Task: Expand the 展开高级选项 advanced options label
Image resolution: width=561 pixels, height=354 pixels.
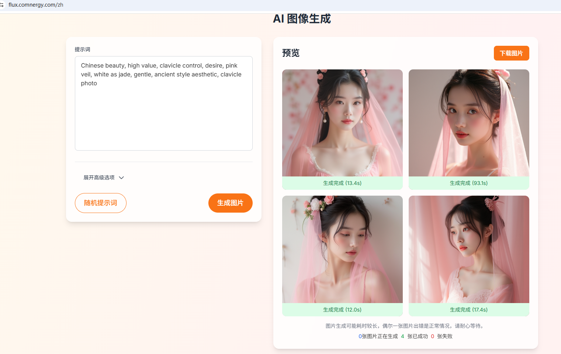Action: [x=99, y=178]
